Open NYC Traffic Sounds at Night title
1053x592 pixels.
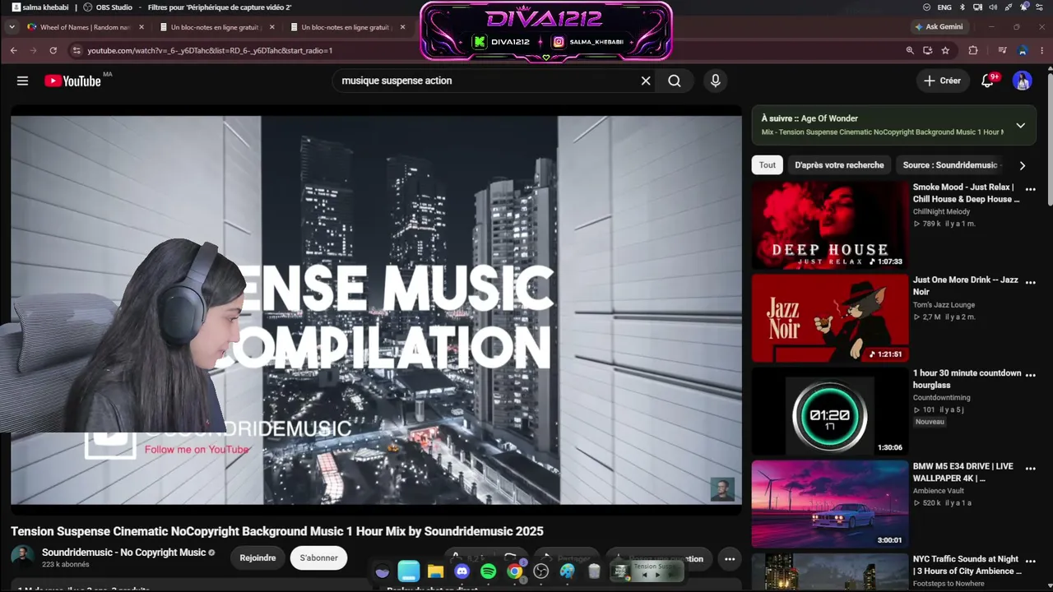[967, 565]
